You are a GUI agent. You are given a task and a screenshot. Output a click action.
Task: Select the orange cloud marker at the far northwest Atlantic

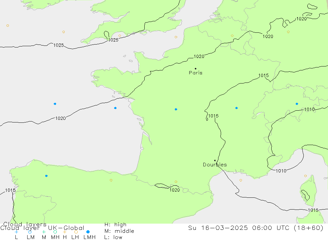pyautogui.click(x=8, y=26)
